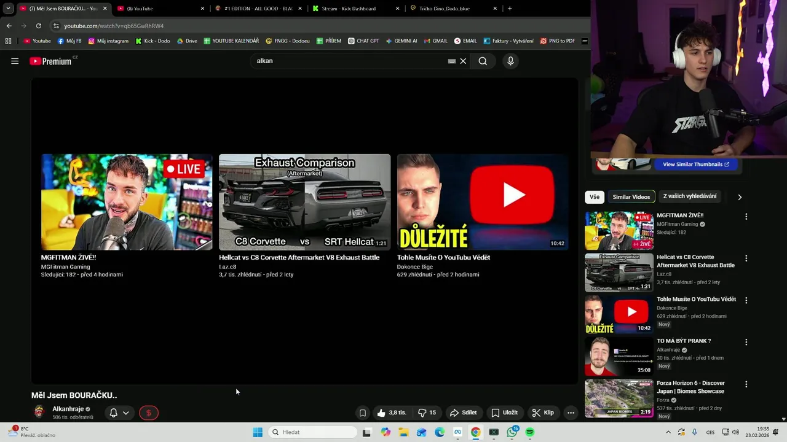Viewport: 787px width, 442px height.
Task: Create a clip with the Klip button
Action: (543, 413)
